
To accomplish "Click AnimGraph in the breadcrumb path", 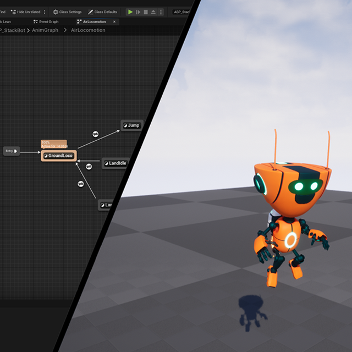I will point(45,30).
